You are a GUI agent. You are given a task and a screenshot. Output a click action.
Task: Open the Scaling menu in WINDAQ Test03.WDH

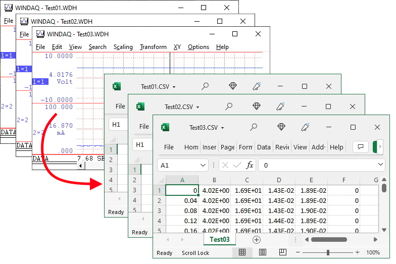point(123,47)
